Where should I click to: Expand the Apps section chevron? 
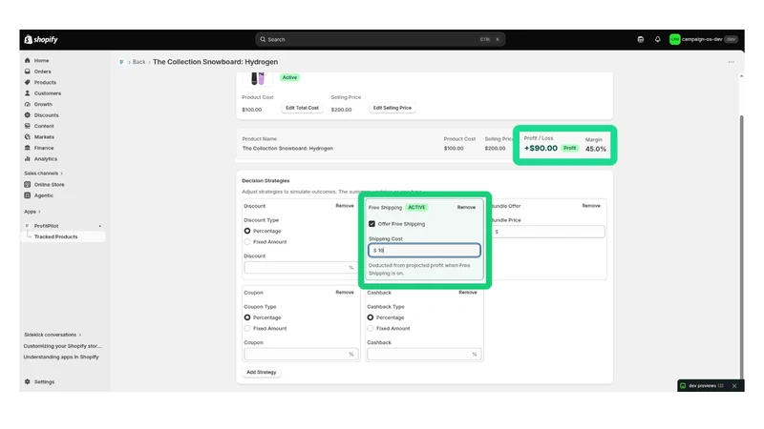click(x=39, y=212)
